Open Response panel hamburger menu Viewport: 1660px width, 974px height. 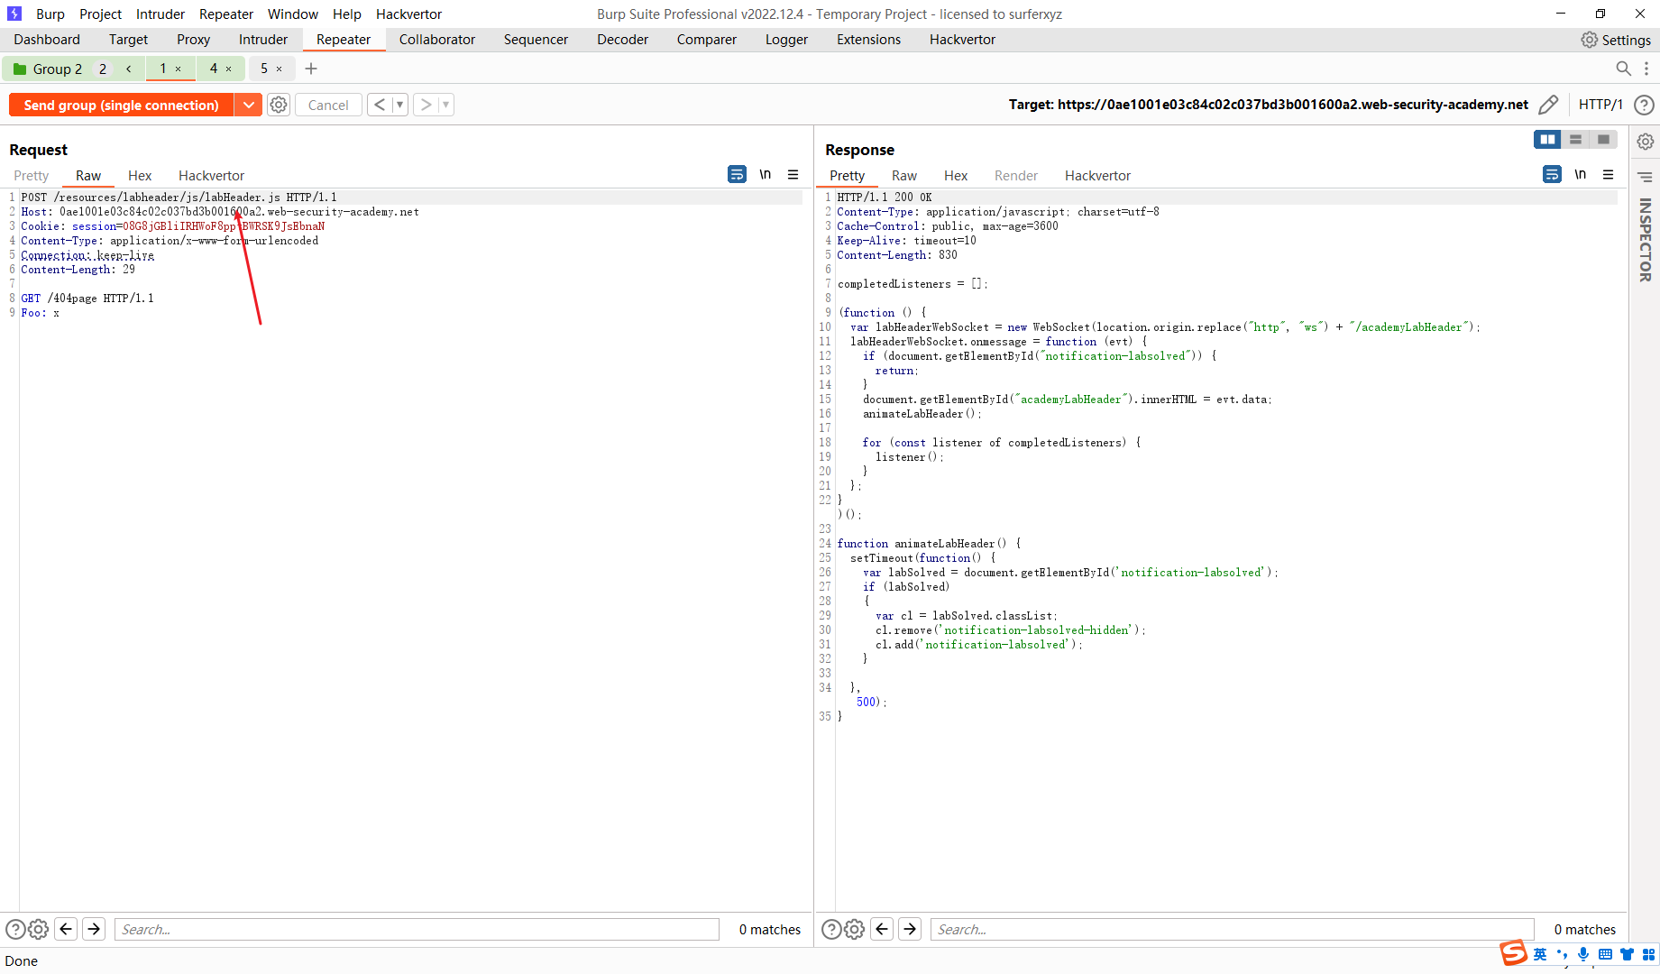(x=1608, y=174)
